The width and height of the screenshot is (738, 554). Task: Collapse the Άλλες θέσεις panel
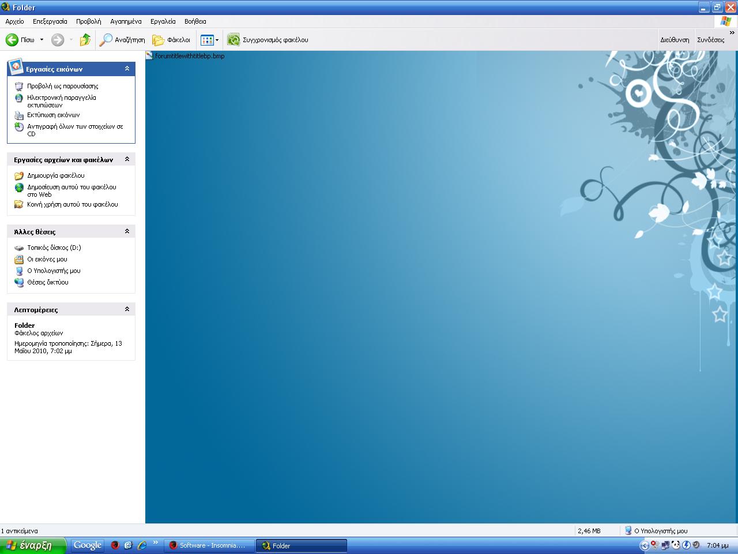(x=127, y=231)
